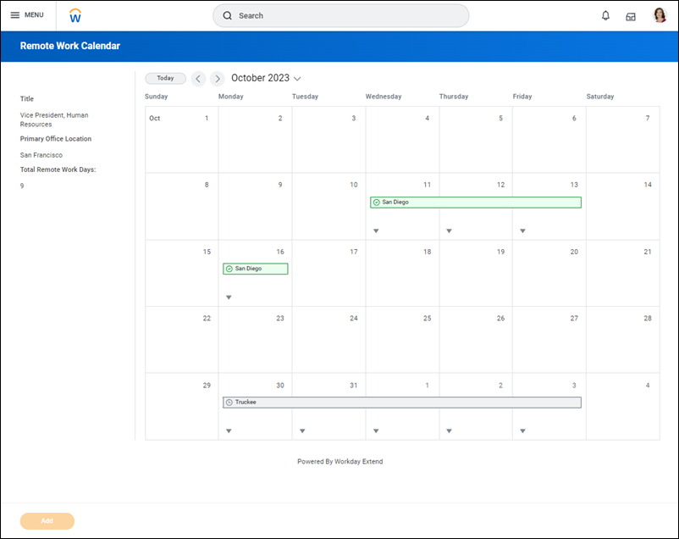Open San Diego event starting October 11
Image resolution: width=679 pixels, height=539 pixels.
click(x=476, y=202)
